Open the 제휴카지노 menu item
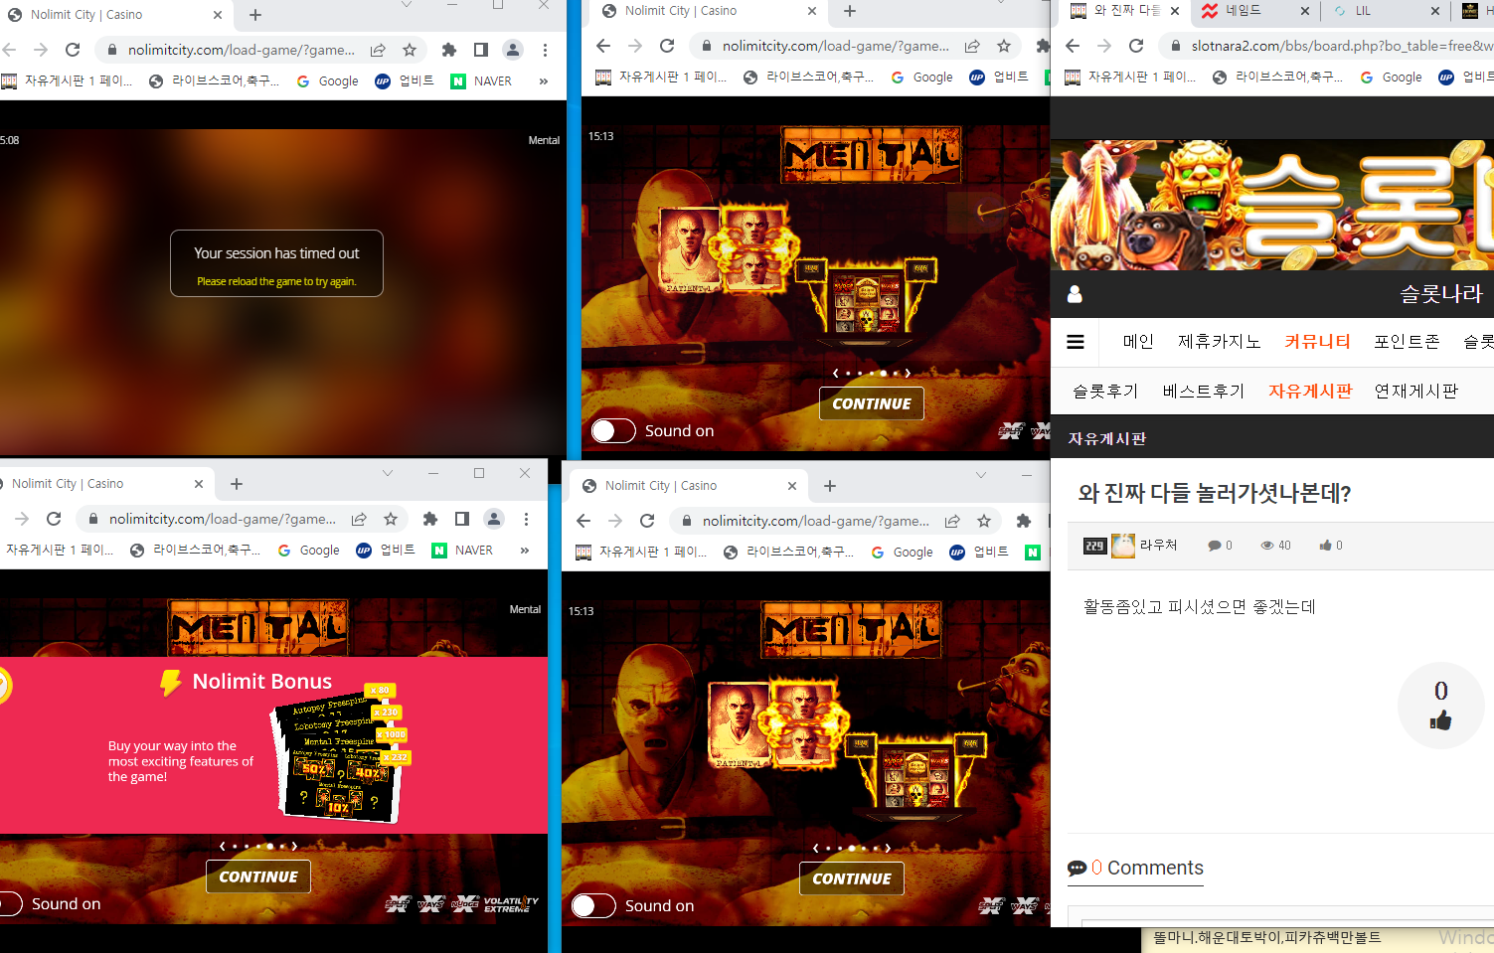The height and width of the screenshot is (953, 1494). [1219, 342]
